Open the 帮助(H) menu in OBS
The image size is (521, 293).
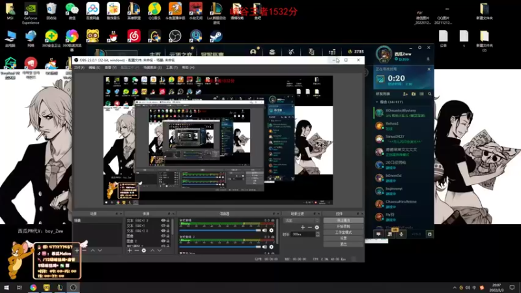188,68
